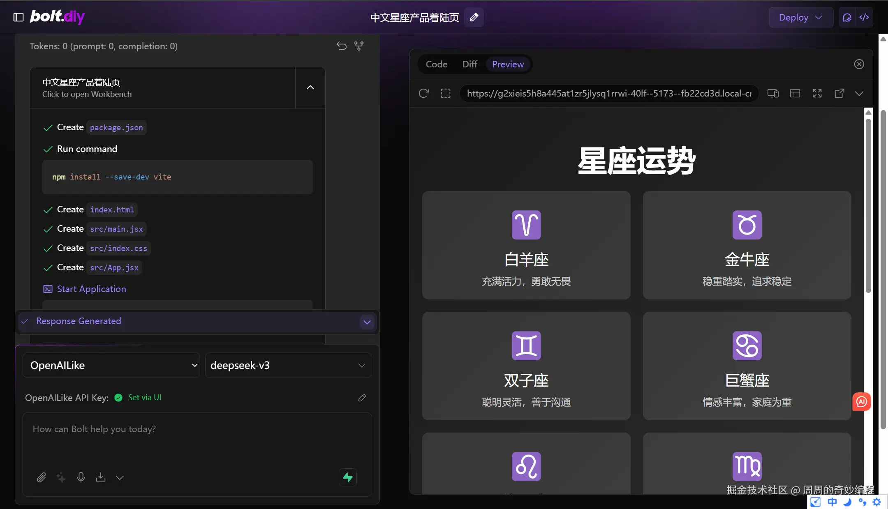Toggle preview fullscreen expand icon
Viewport: 888px width, 509px height.
click(817, 93)
